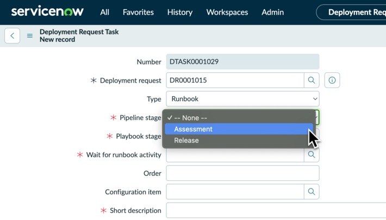Click the ServiceNow logo
Screen dimensions: 386x220
pos(47,12)
